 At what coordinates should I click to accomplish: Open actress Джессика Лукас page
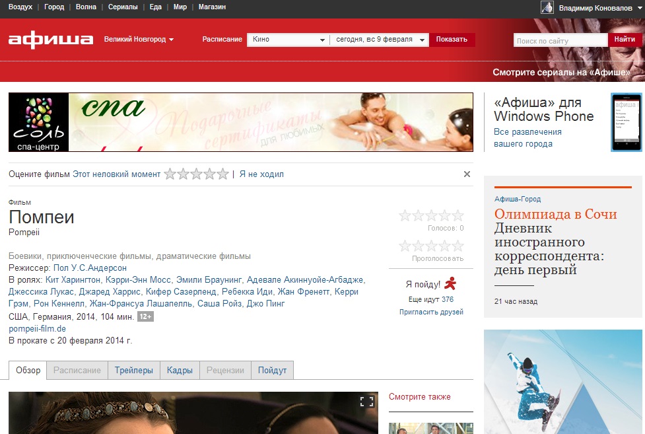pyautogui.click(x=41, y=292)
